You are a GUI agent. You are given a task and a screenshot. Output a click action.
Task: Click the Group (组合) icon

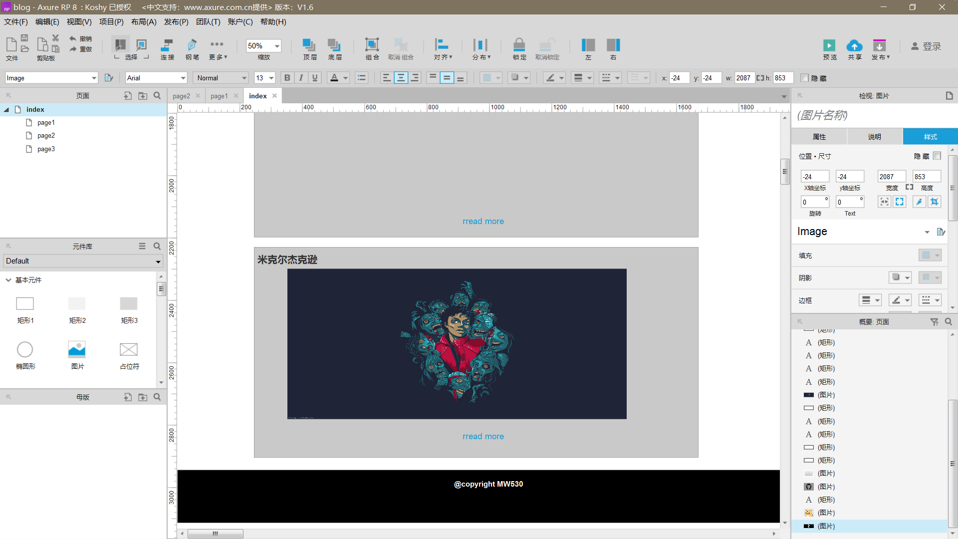[x=372, y=45]
